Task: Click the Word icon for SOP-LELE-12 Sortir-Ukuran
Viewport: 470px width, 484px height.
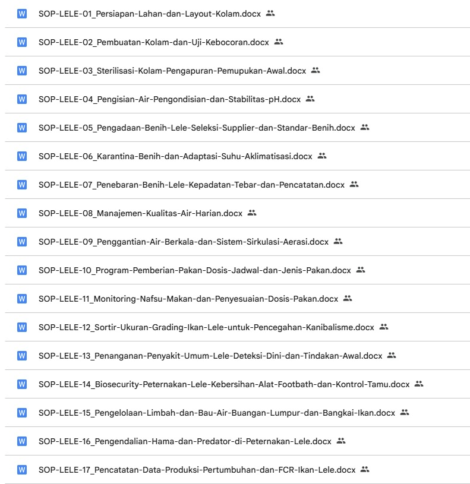Action: click(x=22, y=327)
